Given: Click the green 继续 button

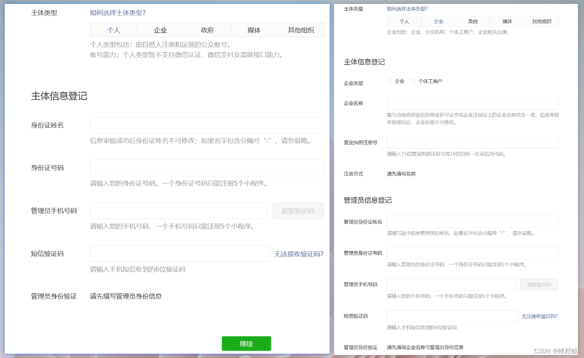Looking at the screenshot, I should click(x=247, y=344).
